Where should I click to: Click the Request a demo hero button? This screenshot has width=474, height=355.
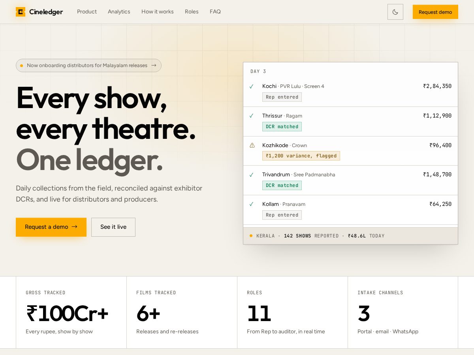click(x=51, y=227)
